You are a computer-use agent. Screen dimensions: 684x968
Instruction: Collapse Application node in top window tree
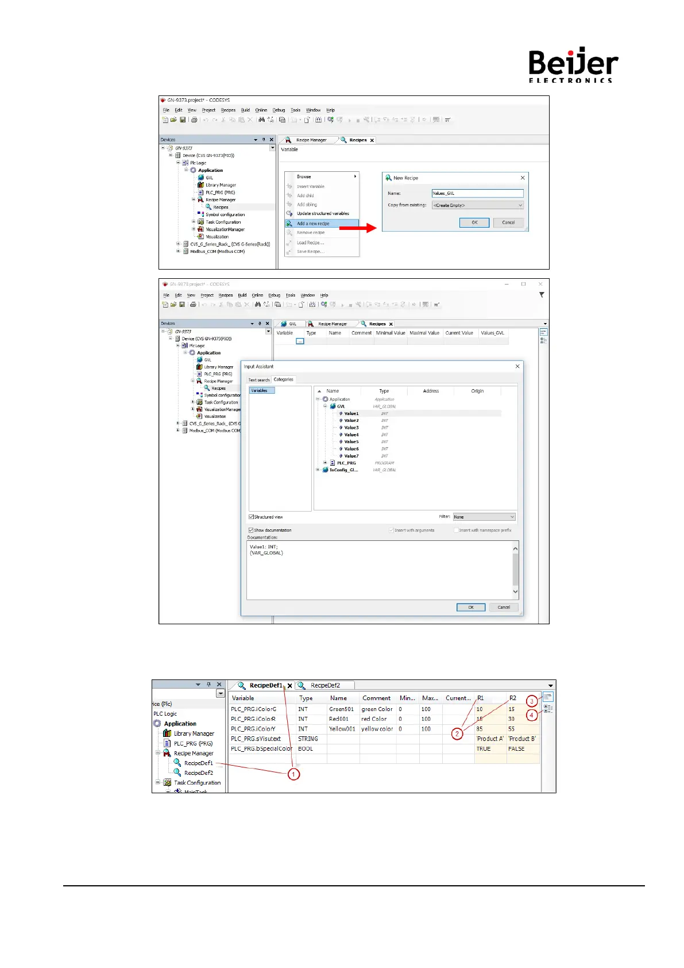186,170
